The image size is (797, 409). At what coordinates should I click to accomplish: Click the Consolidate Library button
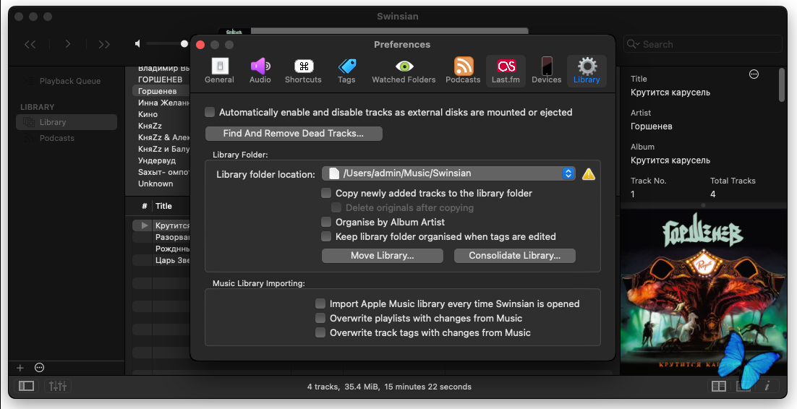(514, 256)
